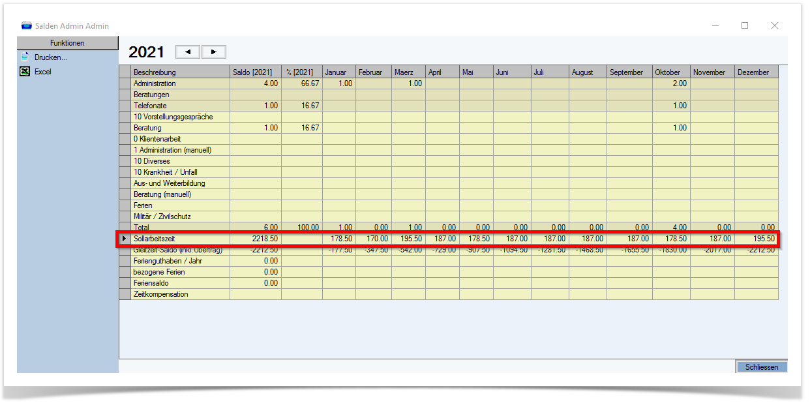Click the year heading 2021
Screen dimensions: 810x405
[x=147, y=52]
